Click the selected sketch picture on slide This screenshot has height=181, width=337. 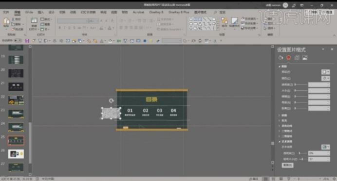[x=111, y=113]
